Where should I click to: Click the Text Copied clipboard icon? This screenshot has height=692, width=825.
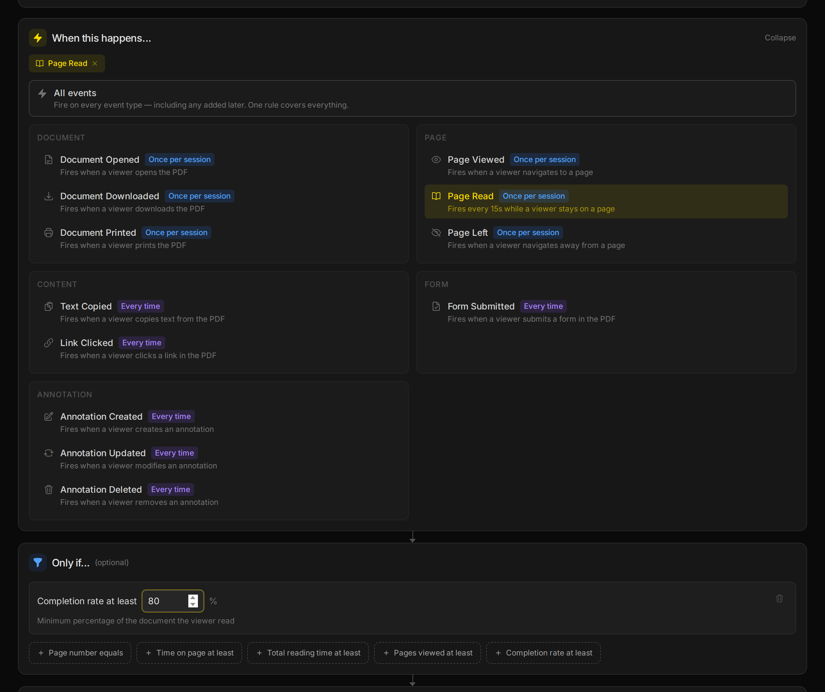(48, 306)
